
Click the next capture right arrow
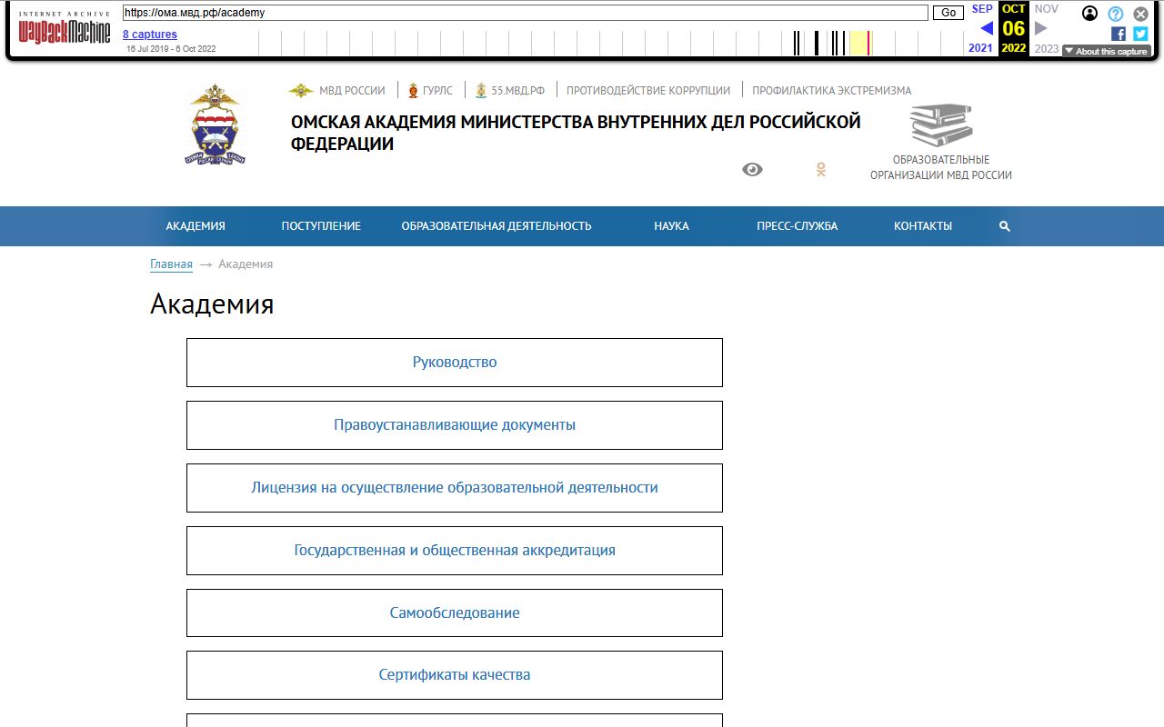click(x=1041, y=28)
